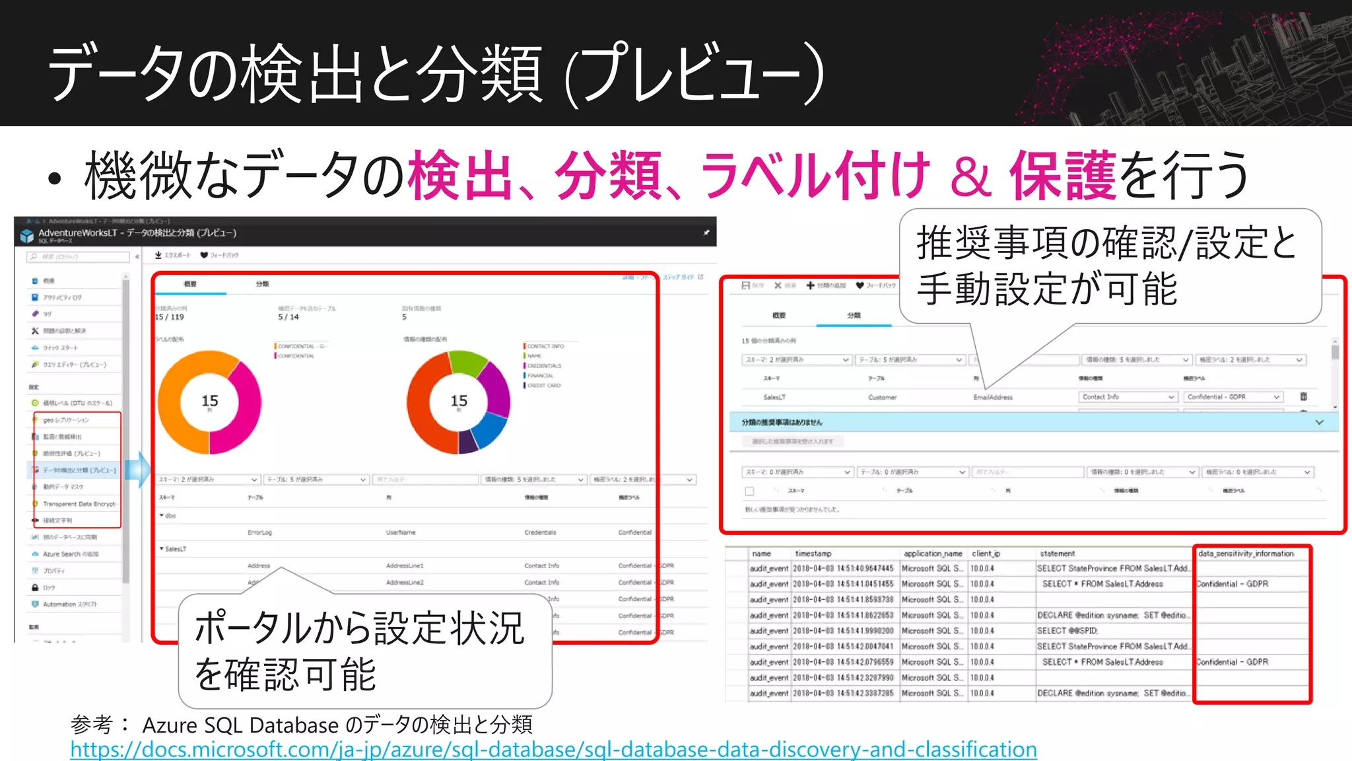Click the column filter input in the overview pane

[425, 480]
